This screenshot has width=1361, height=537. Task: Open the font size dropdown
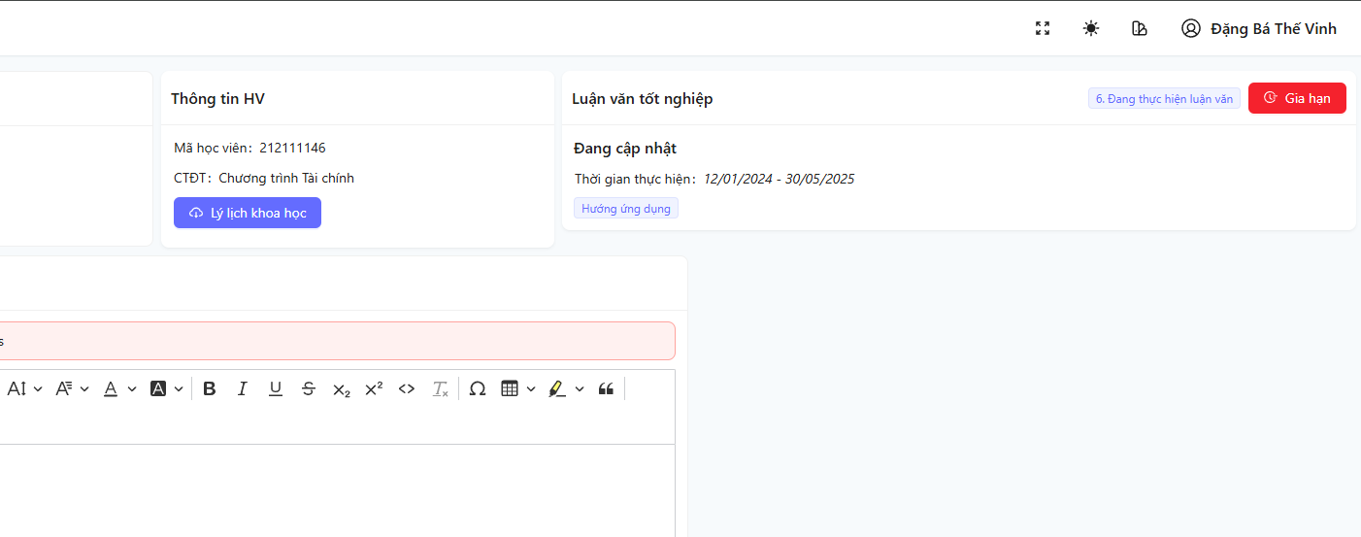(25, 389)
